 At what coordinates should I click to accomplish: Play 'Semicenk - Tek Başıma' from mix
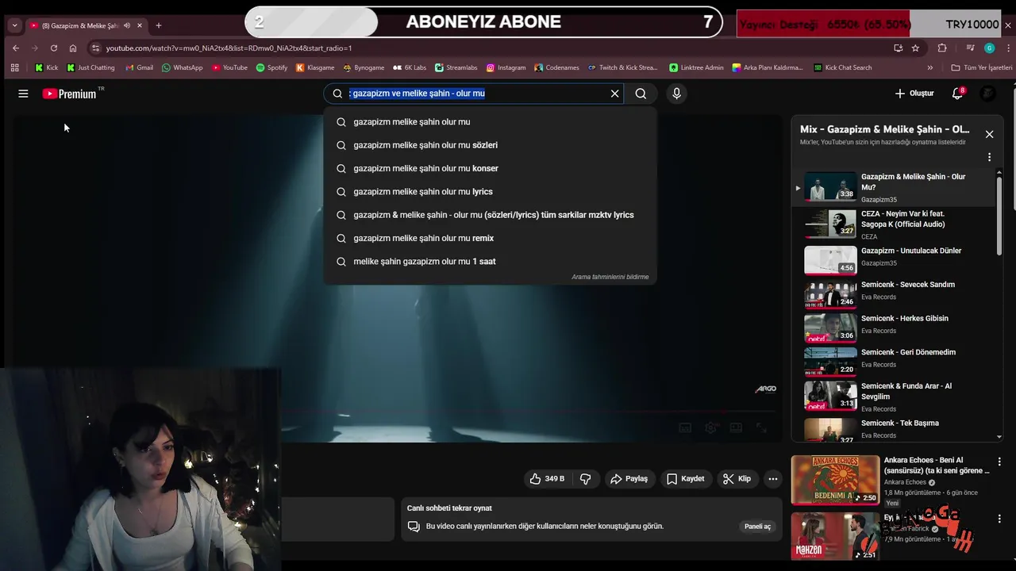tap(893, 429)
